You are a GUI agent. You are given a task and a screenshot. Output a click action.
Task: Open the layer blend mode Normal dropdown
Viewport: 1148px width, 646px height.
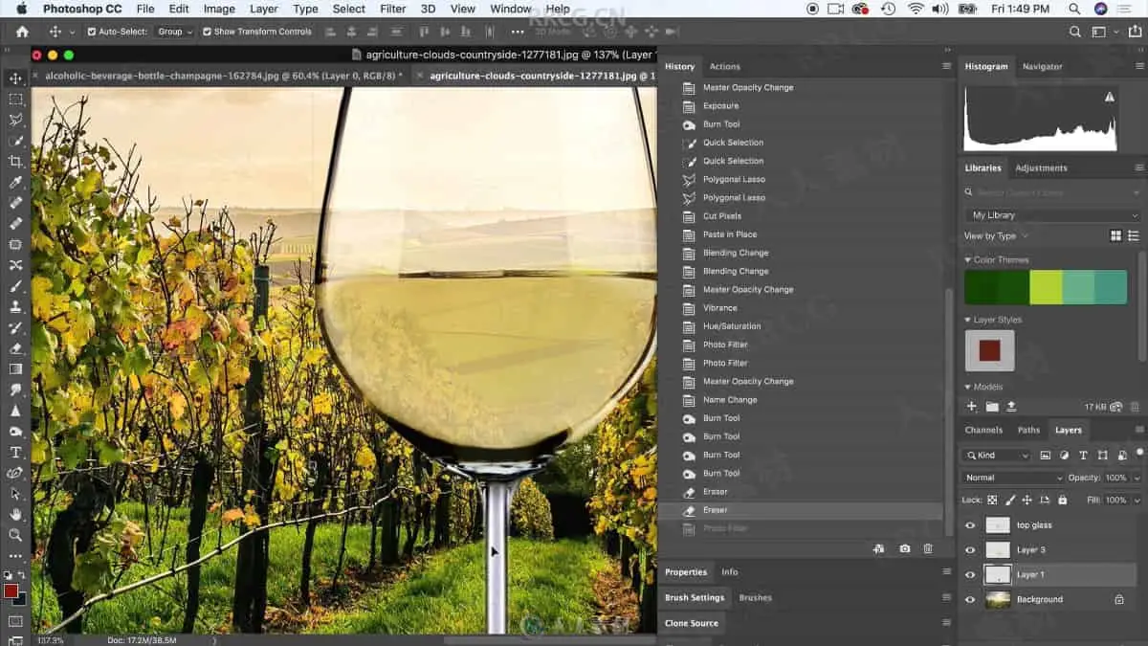(x=1013, y=478)
